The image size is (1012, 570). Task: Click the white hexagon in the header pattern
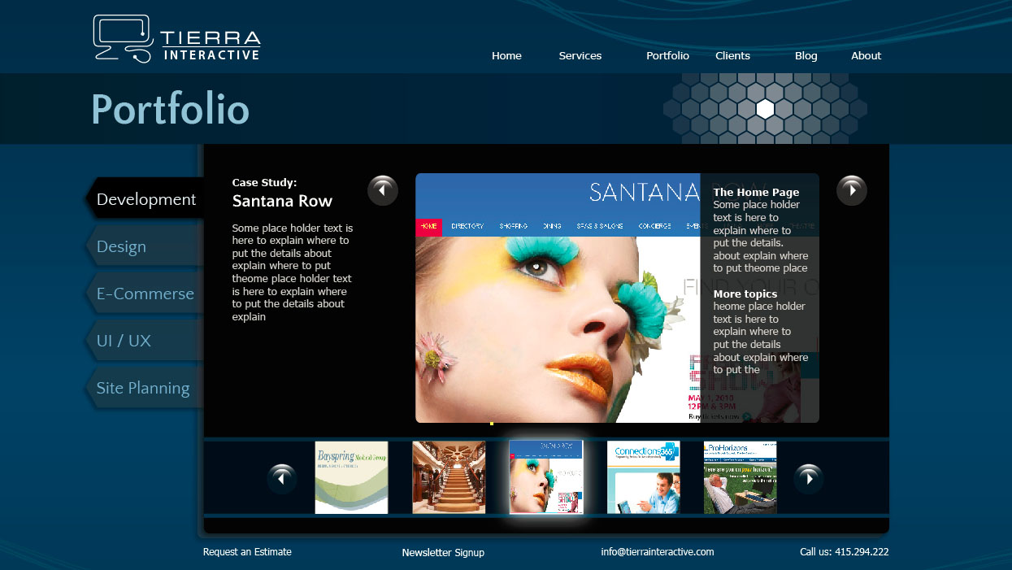point(765,109)
